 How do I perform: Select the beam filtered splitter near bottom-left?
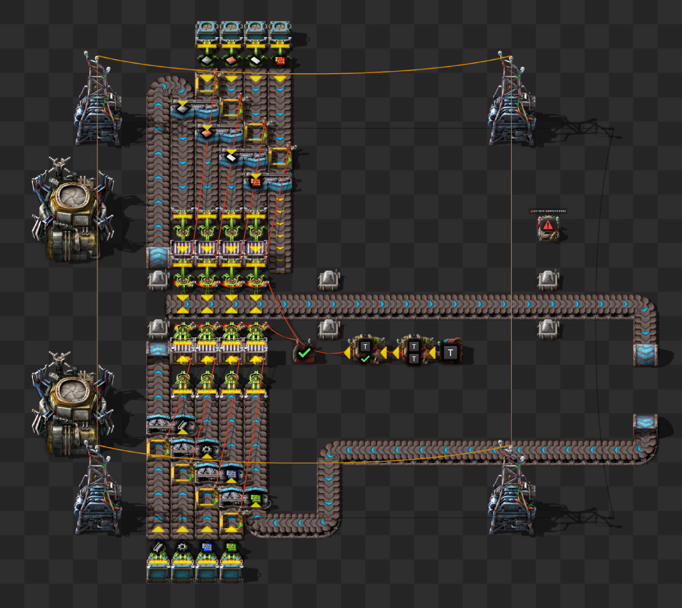[170, 425]
